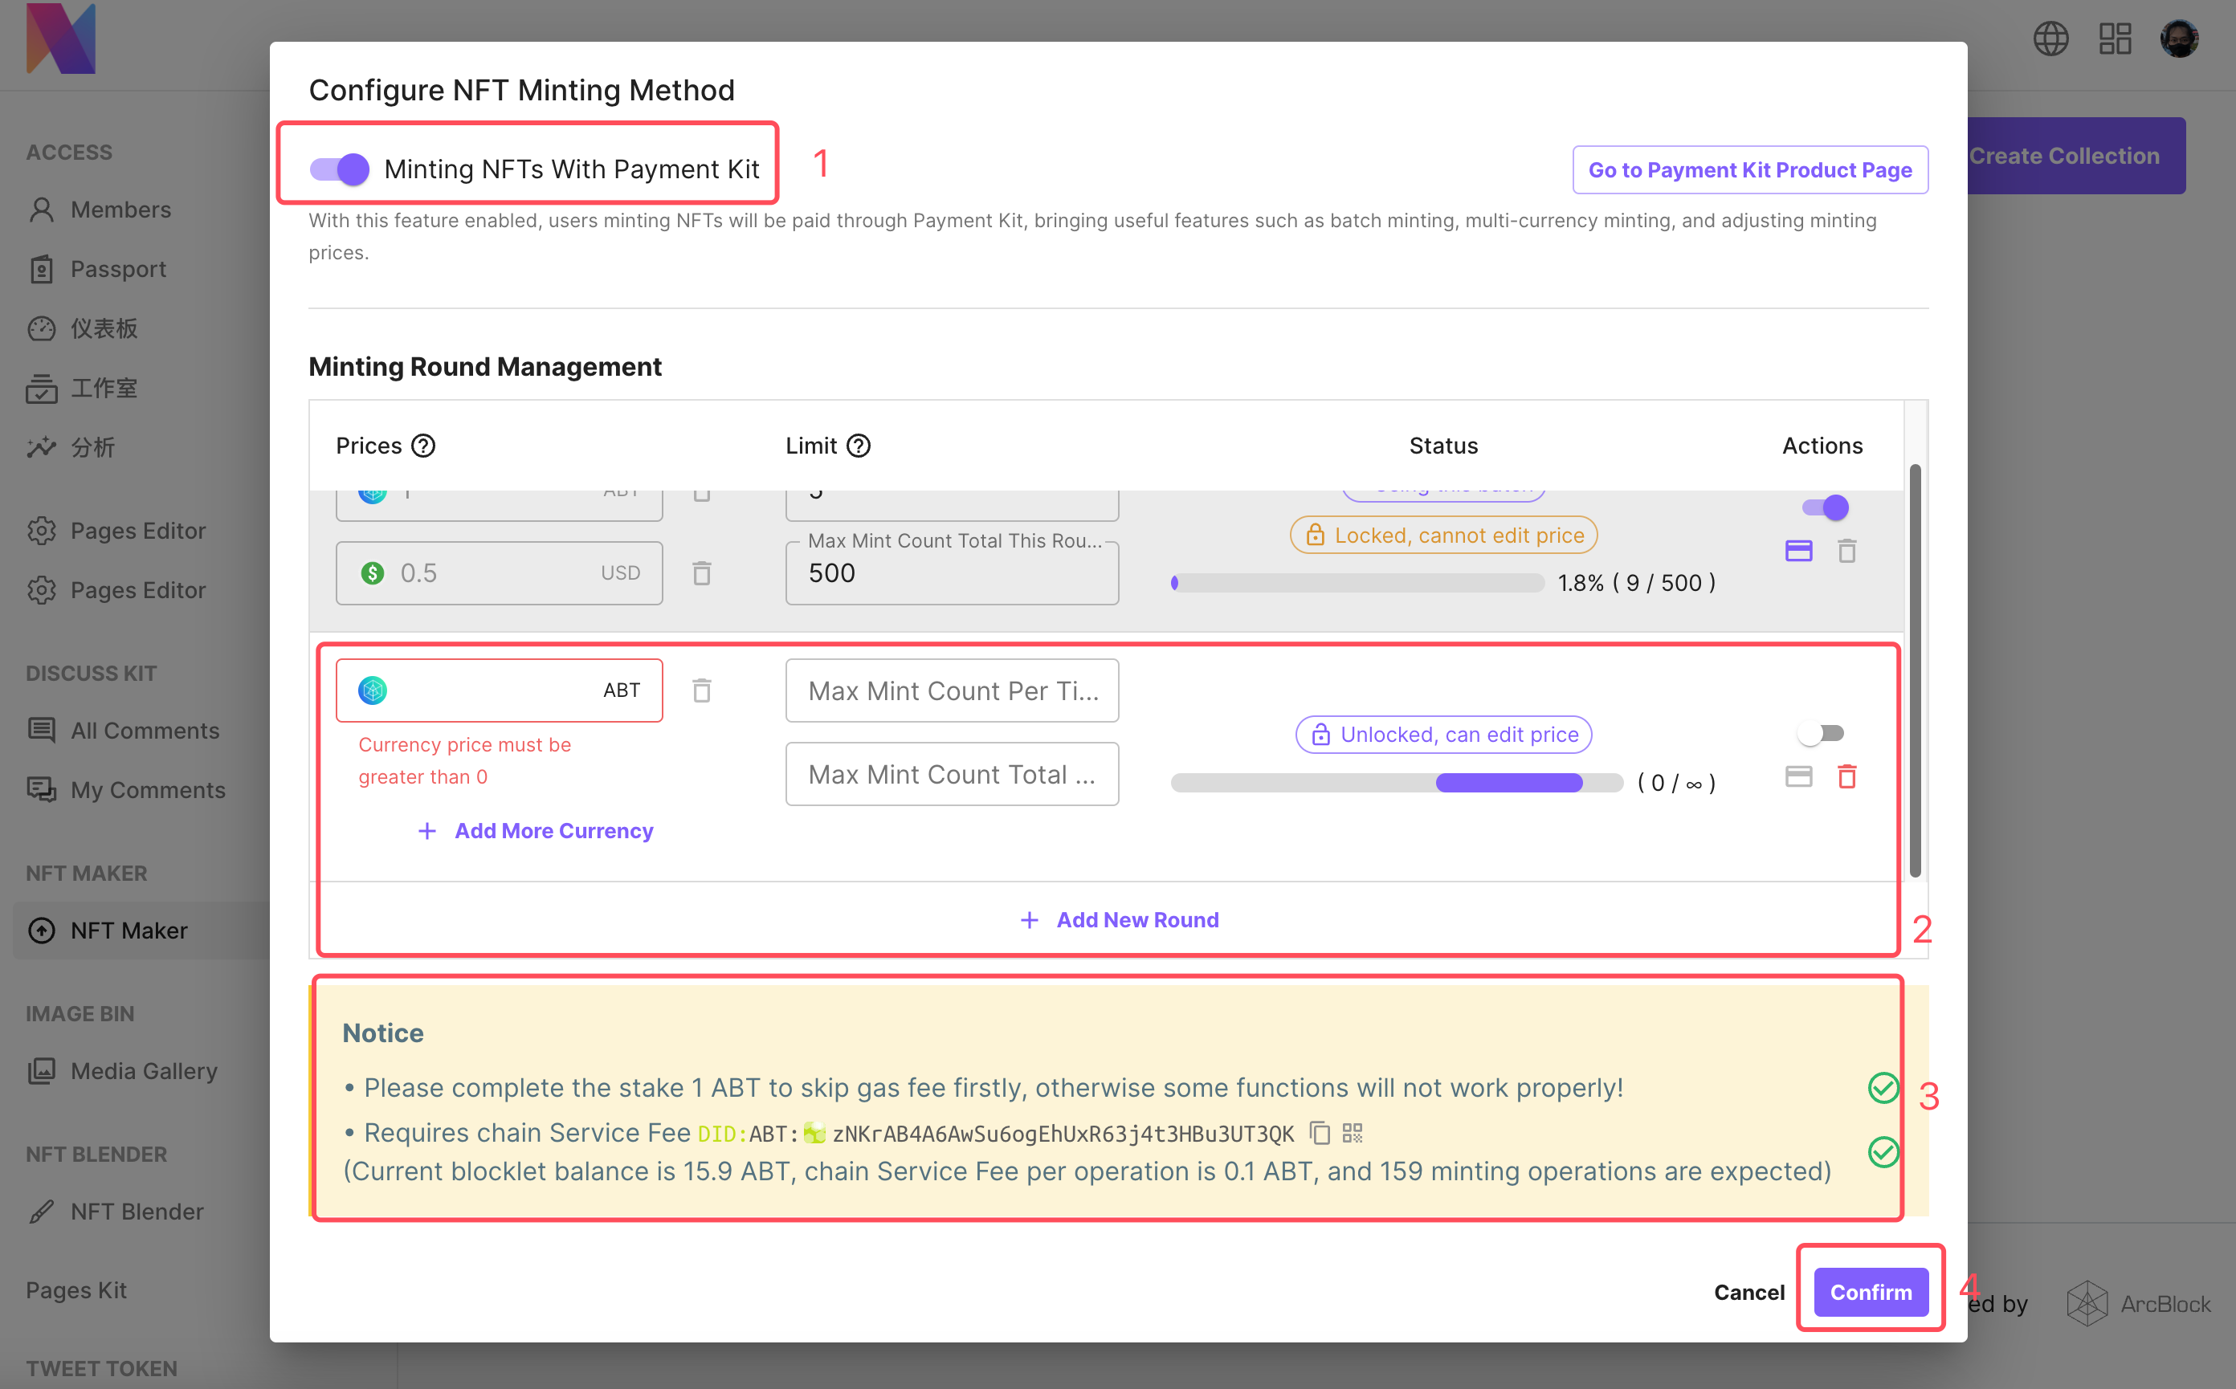This screenshot has height=1389, width=2236.
Task: Toggle Minting NFTs With Payment Kit switch
Action: tap(339, 169)
